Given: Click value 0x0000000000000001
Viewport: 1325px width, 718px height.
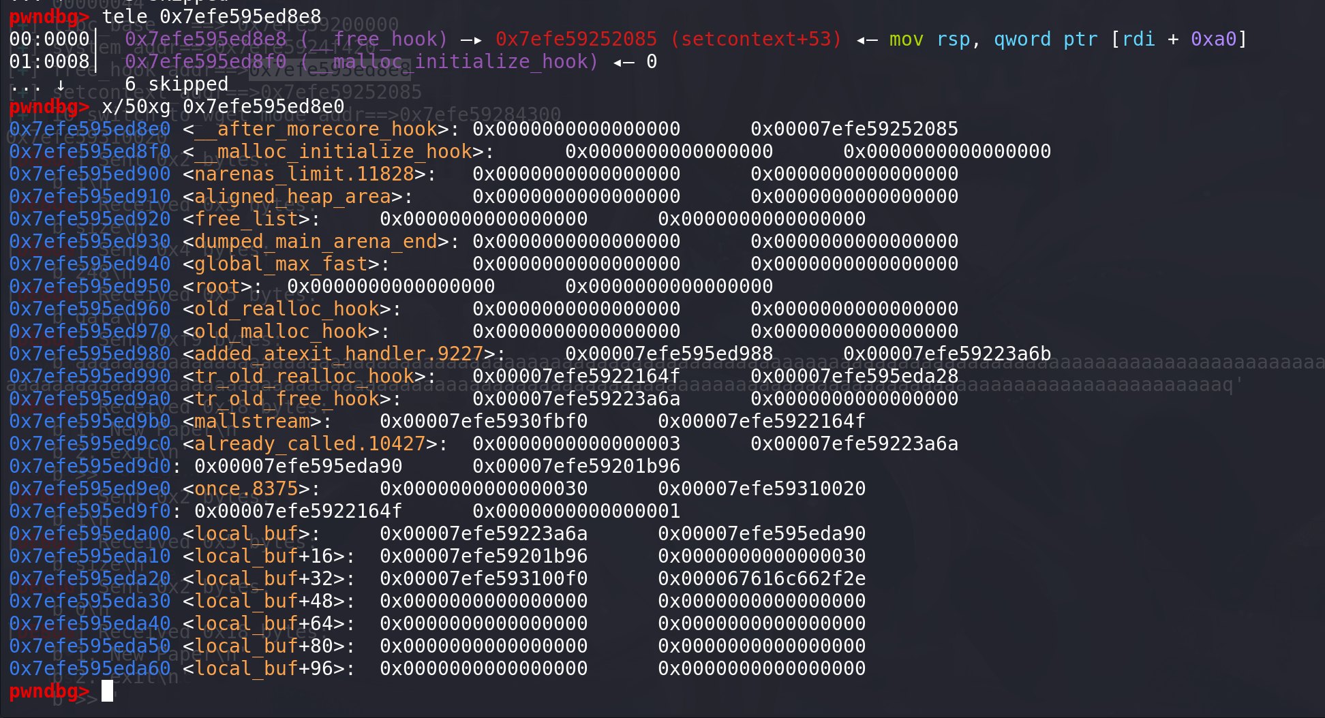Looking at the screenshot, I should pyautogui.click(x=576, y=511).
